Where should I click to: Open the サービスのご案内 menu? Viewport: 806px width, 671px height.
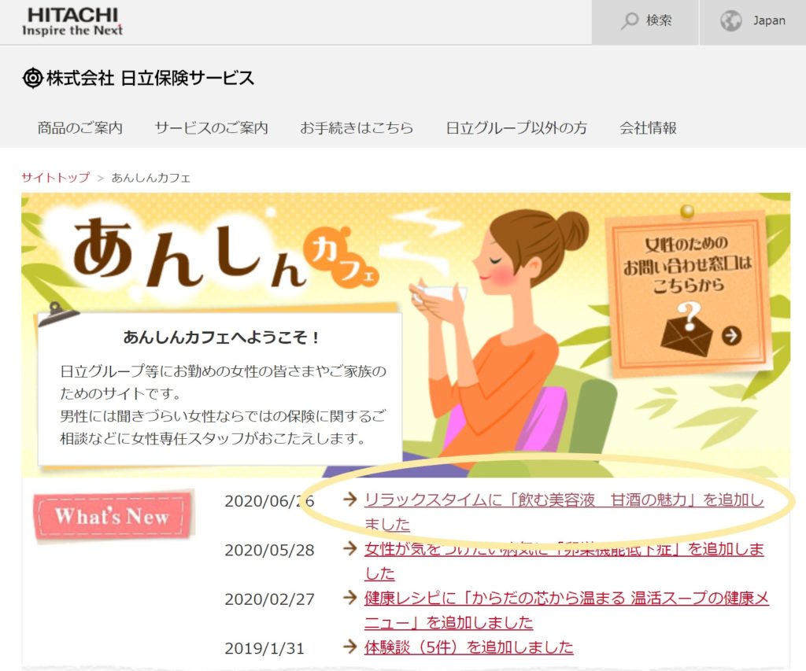point(211,127)
